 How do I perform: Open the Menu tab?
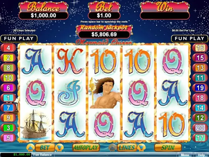point(185,155)
